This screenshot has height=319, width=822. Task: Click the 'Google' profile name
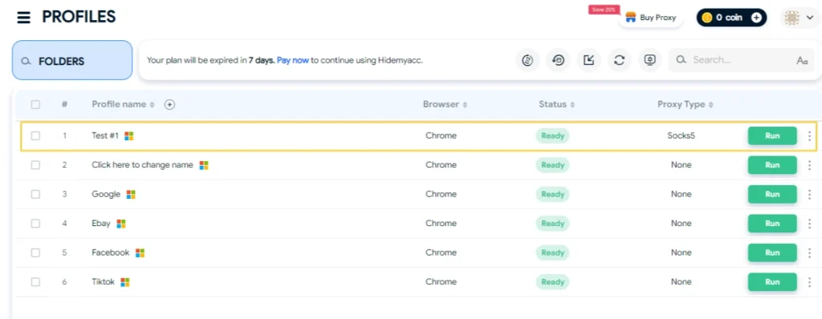point(107,194)
